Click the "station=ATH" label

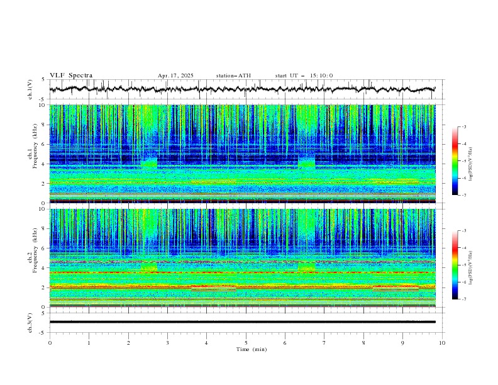233,75
